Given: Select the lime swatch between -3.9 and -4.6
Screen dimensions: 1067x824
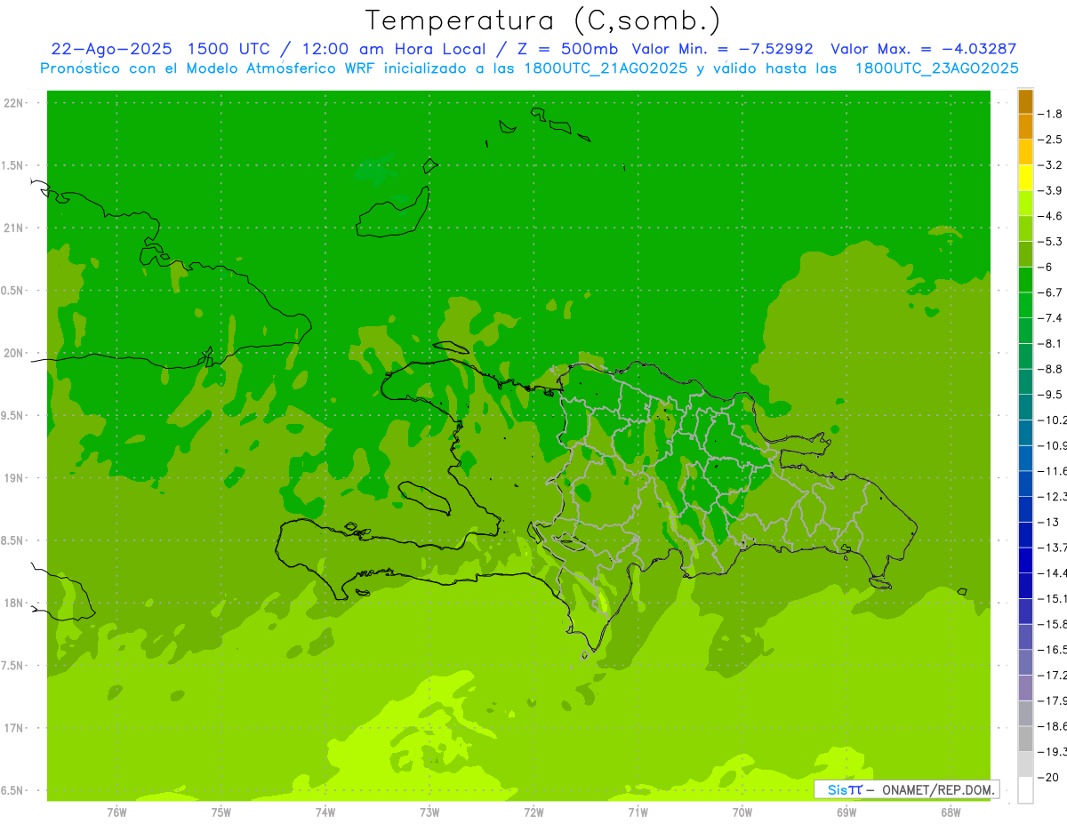Looking at the screenshot, I should (1025, 203).
